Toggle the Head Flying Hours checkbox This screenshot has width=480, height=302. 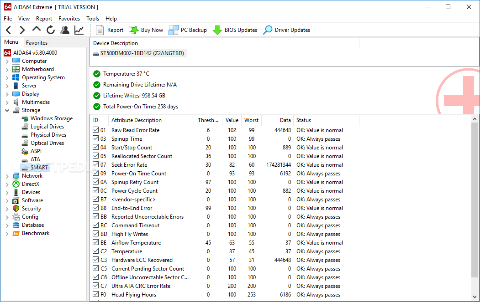pos(96,294)
